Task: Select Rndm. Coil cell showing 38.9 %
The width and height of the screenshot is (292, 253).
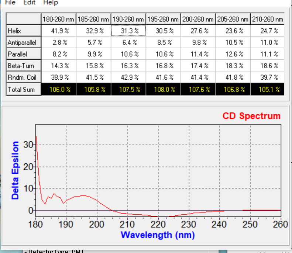Action: [x=58, y=77]
